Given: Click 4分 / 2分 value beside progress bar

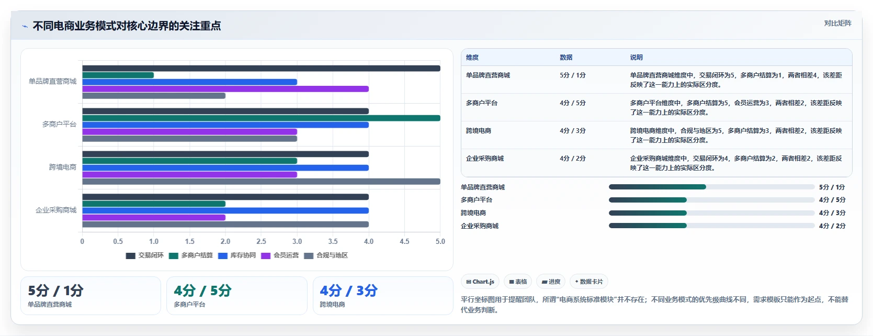Looking at the screenshot, I should click(x=832, y=226).
